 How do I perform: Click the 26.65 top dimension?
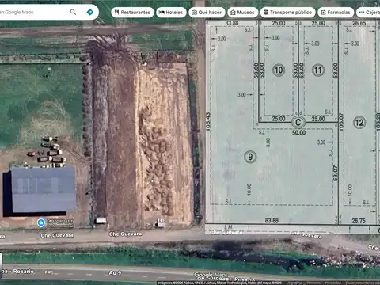tap(359, 23)
